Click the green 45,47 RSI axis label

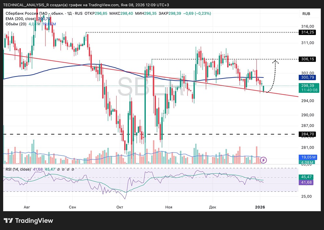(x=306, y=177)
